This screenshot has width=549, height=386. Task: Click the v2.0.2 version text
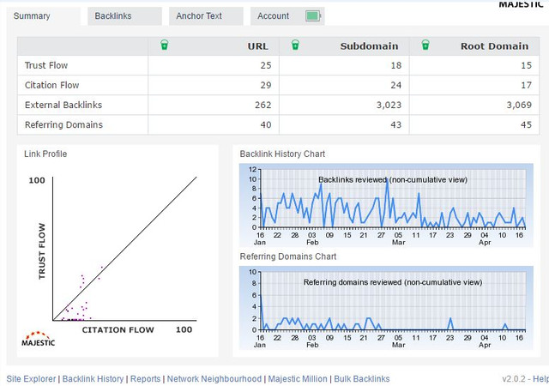[514, 378]
